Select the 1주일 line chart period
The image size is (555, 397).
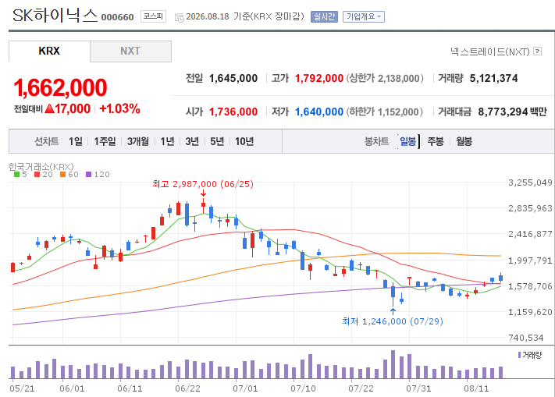click(x=105, y=141)
